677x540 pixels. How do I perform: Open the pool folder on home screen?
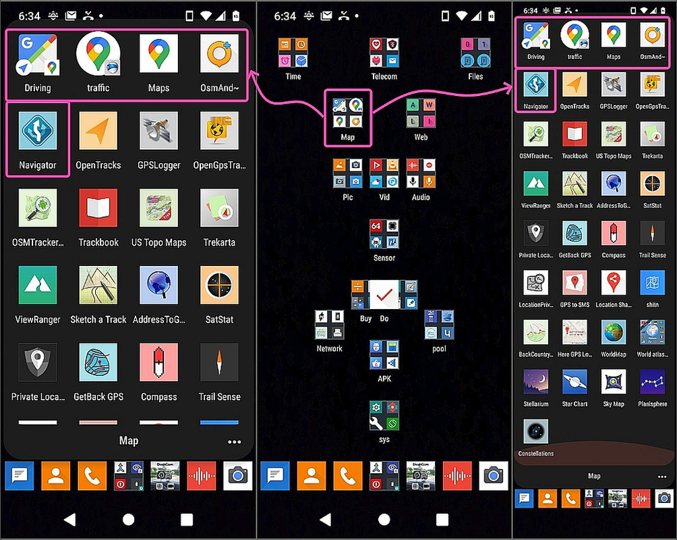coord(439,325)
